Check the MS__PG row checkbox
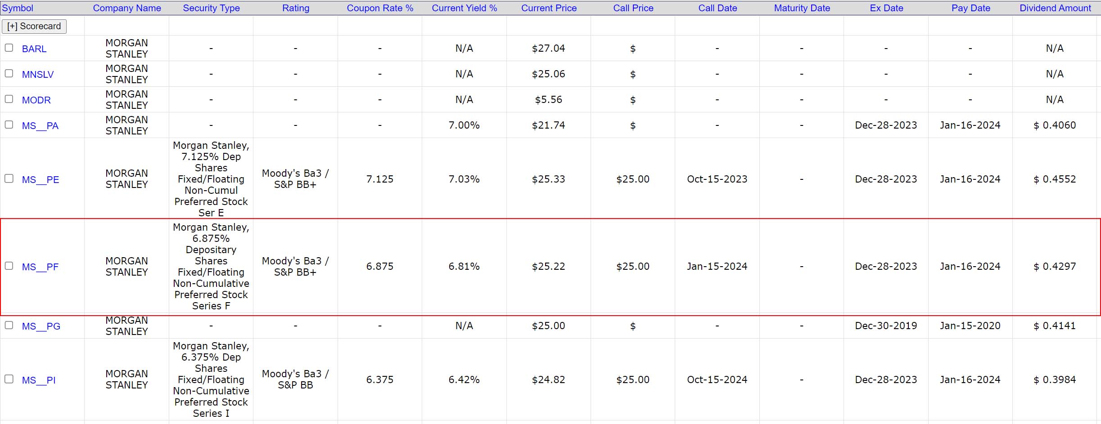1101x424 pixels. [x=9, y=325]
